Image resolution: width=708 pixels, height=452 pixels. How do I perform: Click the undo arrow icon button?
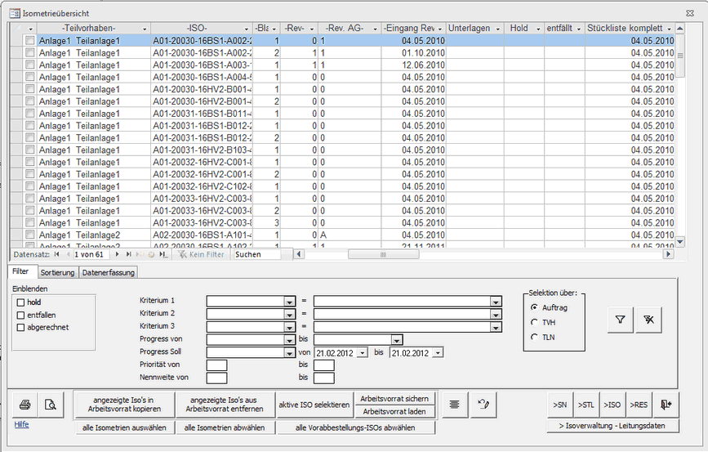(x=483, y=404)
